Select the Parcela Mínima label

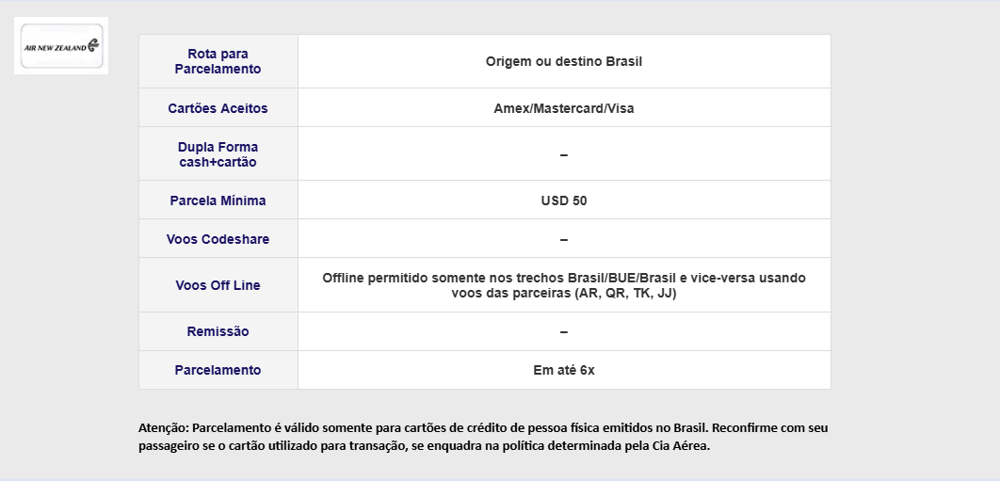click(218, 200)
